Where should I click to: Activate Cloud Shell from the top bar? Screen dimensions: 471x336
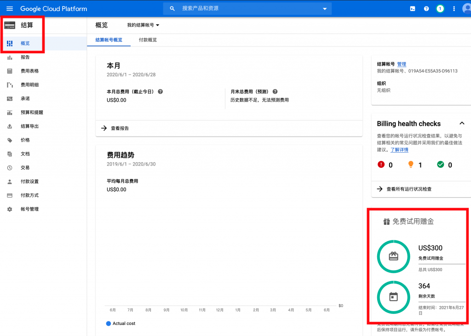point(413,9)
